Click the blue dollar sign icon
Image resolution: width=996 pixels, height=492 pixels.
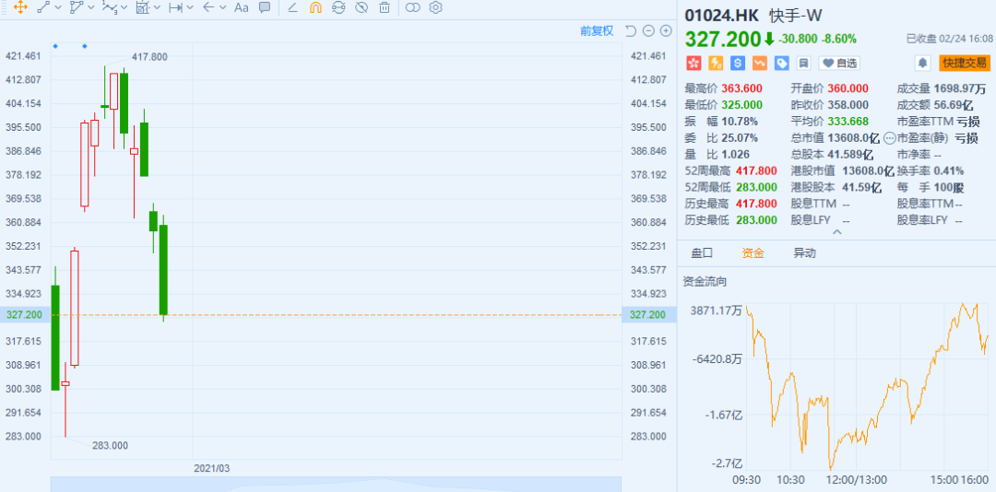click(x=738, y=63)
